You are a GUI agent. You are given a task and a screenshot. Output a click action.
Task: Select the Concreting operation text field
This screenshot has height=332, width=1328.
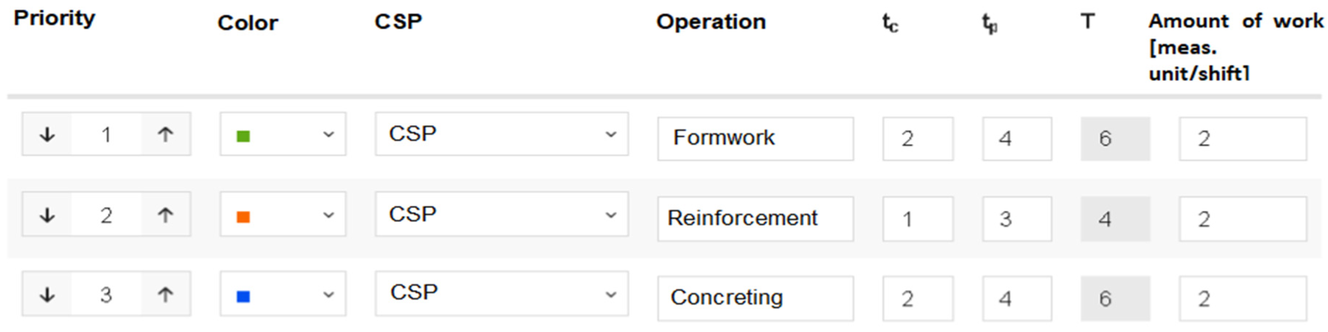(x=755, y=299)
